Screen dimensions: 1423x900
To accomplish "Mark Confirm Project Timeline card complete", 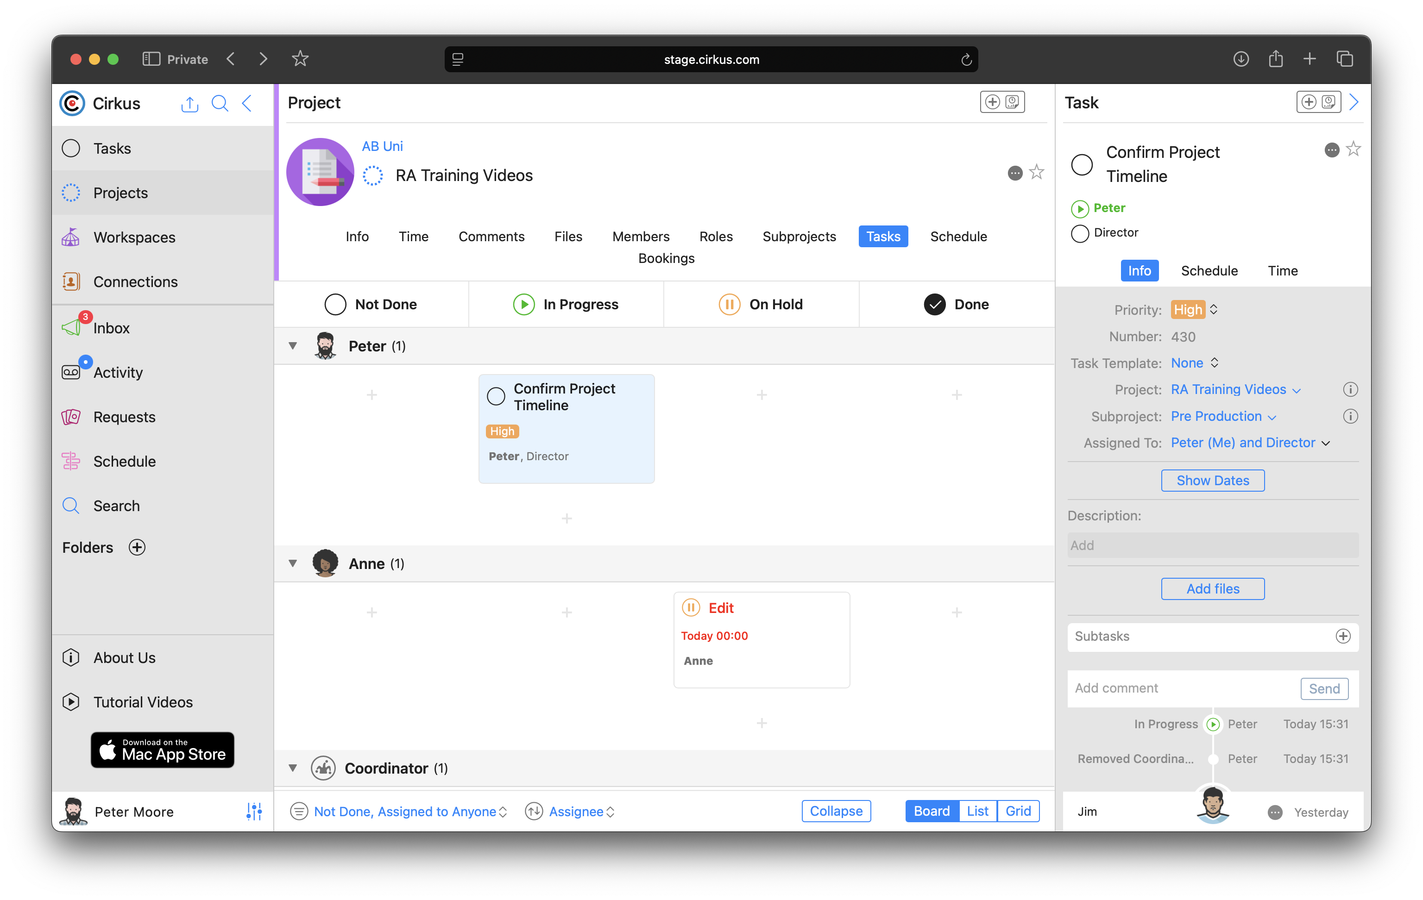I will point(496,396).
